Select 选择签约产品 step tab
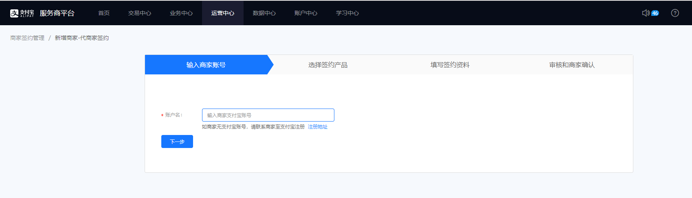 point(328,65)
